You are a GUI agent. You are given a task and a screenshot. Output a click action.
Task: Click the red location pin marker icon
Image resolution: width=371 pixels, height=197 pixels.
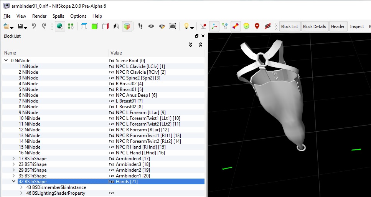point(257,26)
